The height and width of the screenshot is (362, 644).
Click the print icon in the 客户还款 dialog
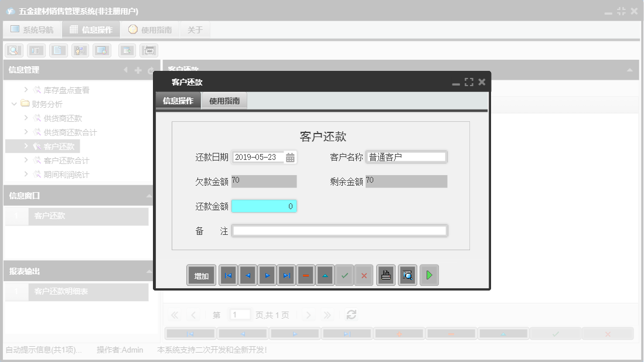click(x=386, y=275)
